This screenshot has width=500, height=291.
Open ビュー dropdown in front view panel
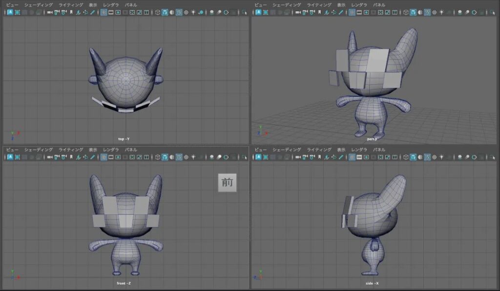click(12, 149)
